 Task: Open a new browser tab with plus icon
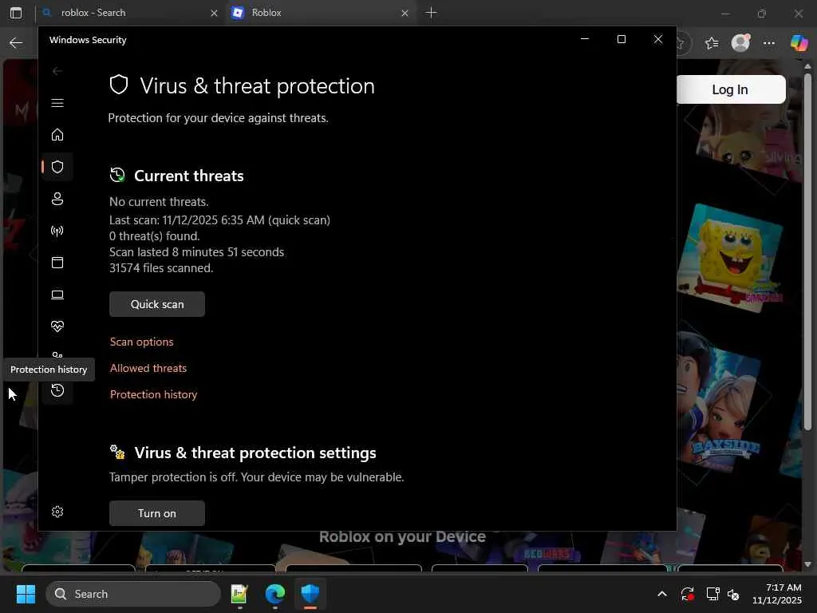tap(431, 13)
